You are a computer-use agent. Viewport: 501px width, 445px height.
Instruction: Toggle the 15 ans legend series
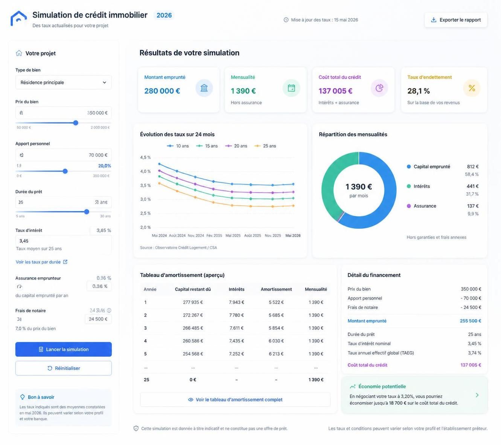(207, 146)
